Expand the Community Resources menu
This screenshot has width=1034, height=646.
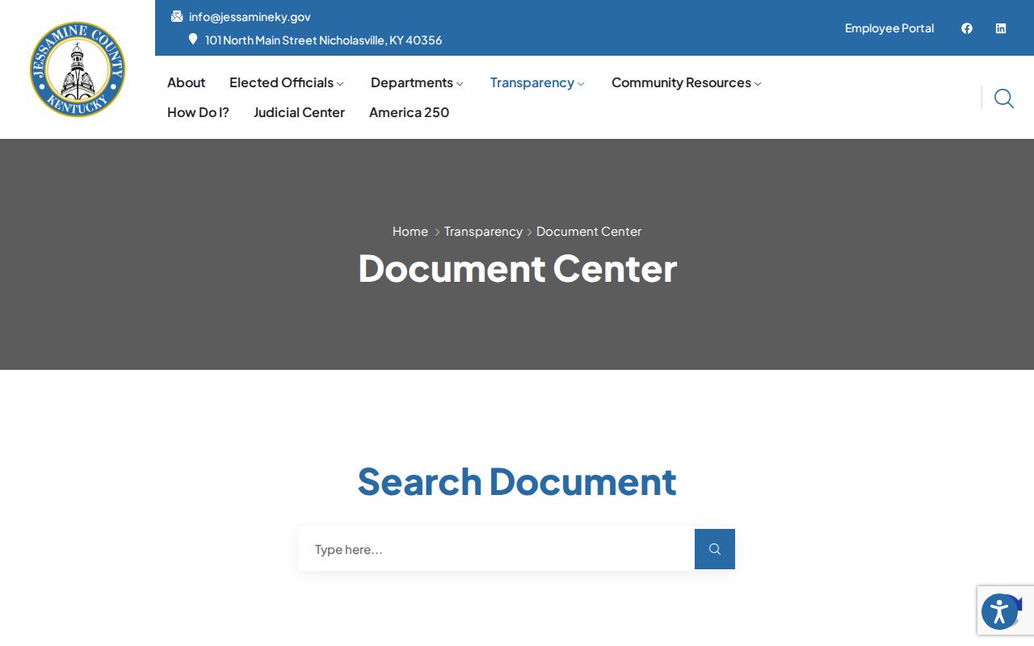coord(687,82)
